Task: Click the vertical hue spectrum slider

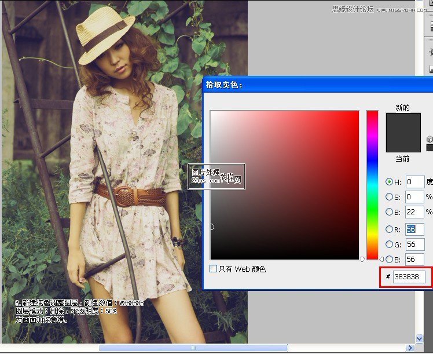Action: [372, 185]
